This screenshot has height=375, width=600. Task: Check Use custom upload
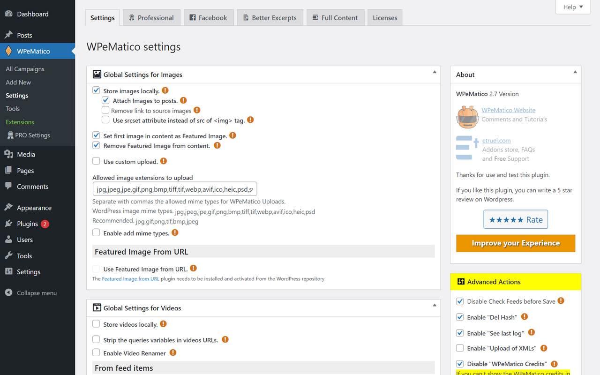[x=96, y=161]
